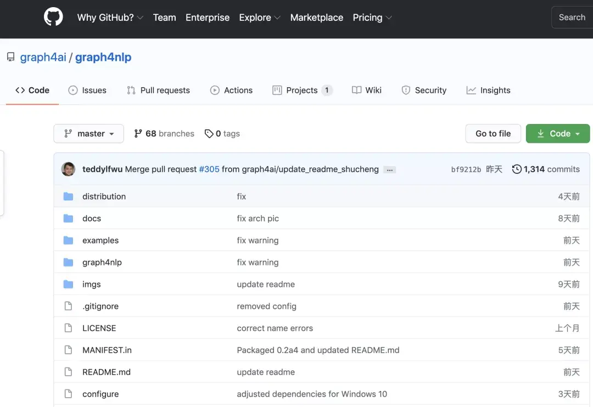This screenshot has width=593, height=407.
Task: Expand the Why GitHub? menu
Action: 110,18
